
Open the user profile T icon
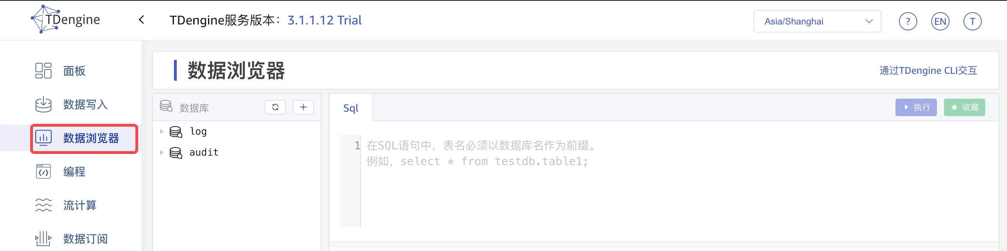click(972, 21)
